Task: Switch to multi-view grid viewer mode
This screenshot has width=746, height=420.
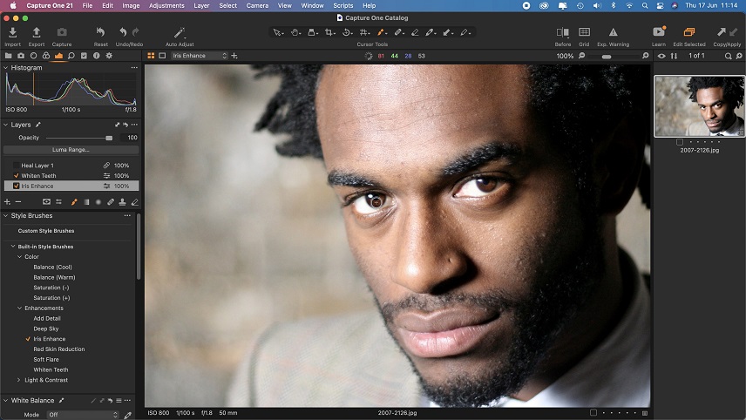Action: [x=151, y=56]
